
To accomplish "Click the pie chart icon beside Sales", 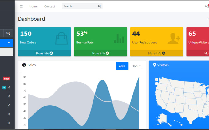I will click(x=24, y=65).
